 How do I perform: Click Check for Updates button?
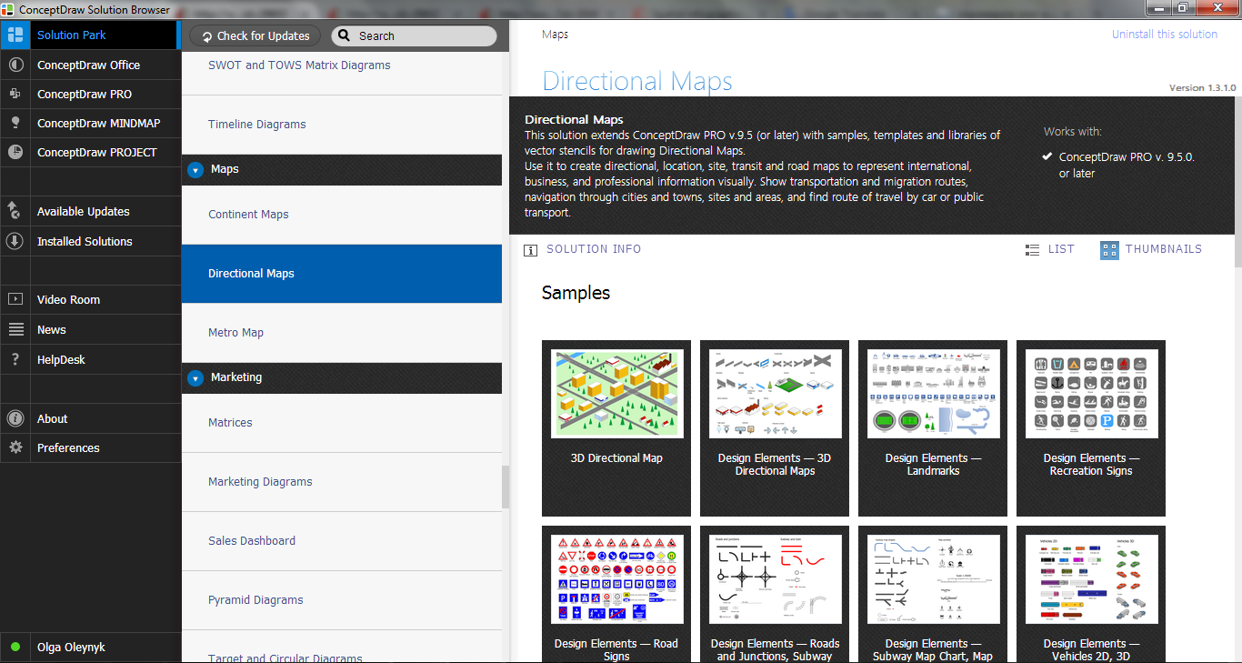click(255, 36)
